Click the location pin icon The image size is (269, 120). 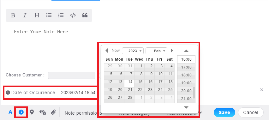click(x=32, y=112)
